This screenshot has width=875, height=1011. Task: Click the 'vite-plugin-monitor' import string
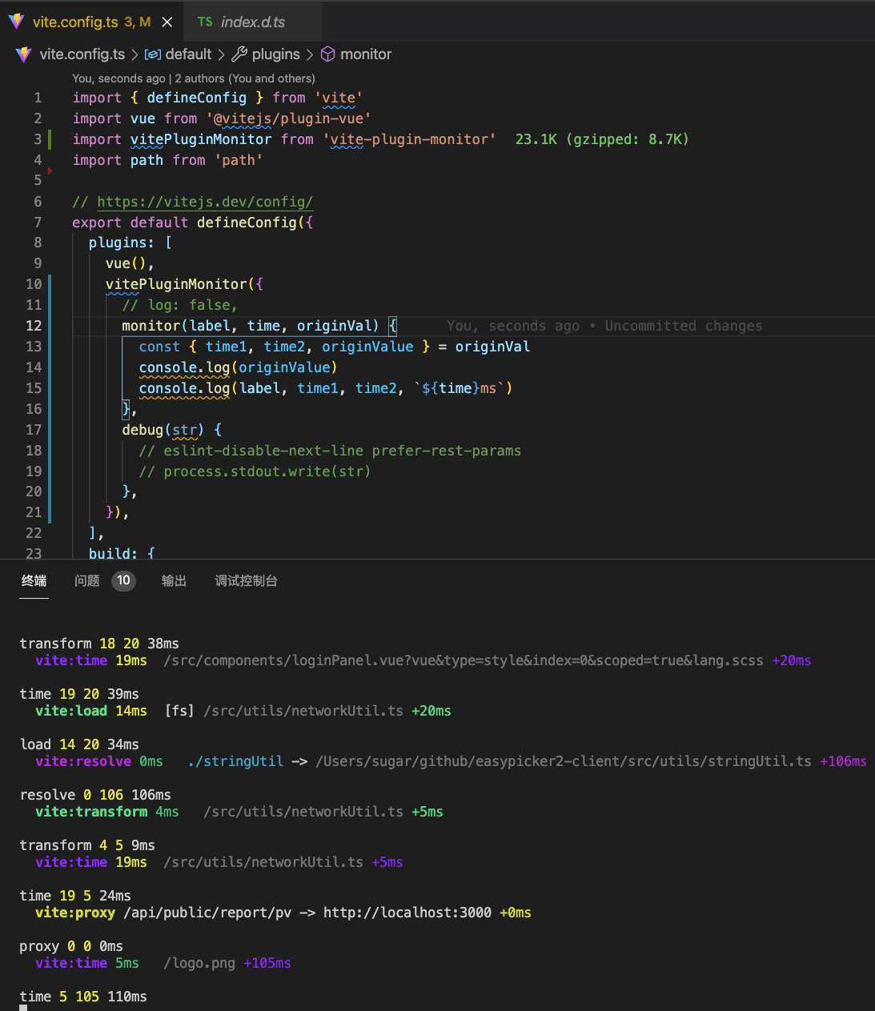tap(409, 139)
